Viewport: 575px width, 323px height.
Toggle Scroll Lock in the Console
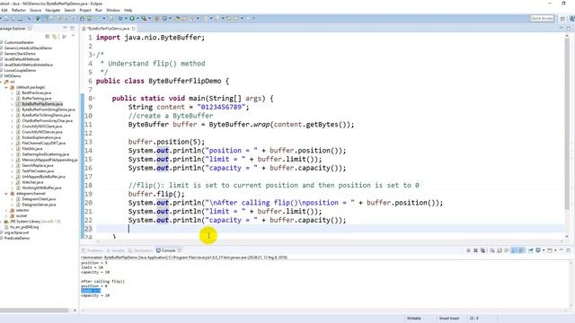500,250
